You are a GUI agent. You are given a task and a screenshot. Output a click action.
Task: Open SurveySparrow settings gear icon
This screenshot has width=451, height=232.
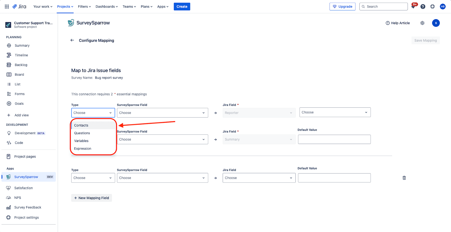tap(422, 23)
